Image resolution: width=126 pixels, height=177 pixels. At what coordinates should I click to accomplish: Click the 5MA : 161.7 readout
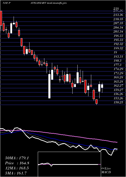16,173
